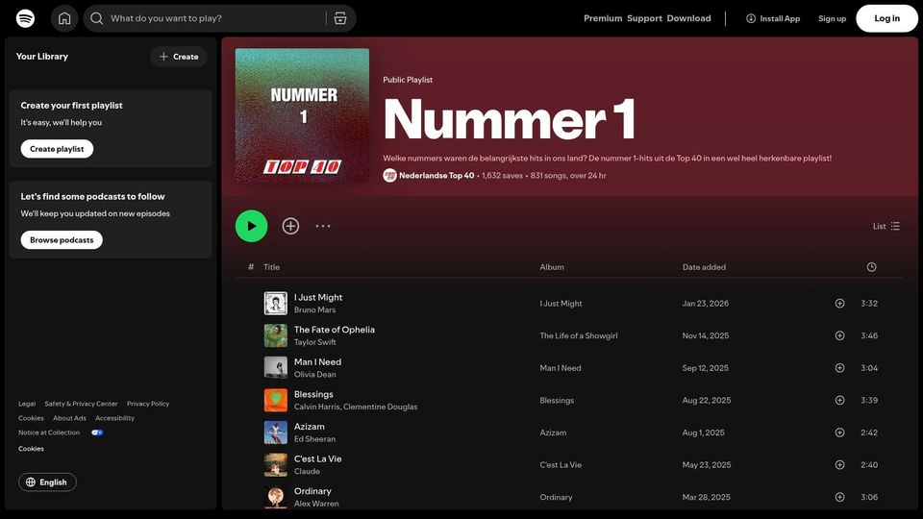This screenshot has height=519, width=923.
Task: Save playlist to Your Library plus icon
Action: coord(290,226)
